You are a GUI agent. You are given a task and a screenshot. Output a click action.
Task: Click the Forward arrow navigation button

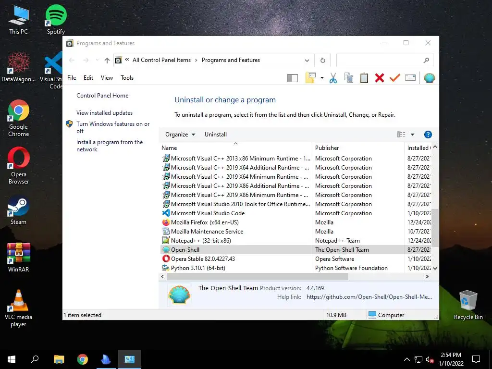pos(86,60)
